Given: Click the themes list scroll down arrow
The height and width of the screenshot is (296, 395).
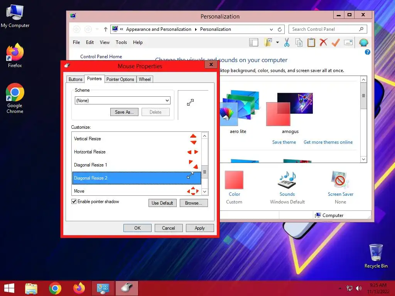Looking at the screenshot, I should pyautogui.click(x=363, y=159).
